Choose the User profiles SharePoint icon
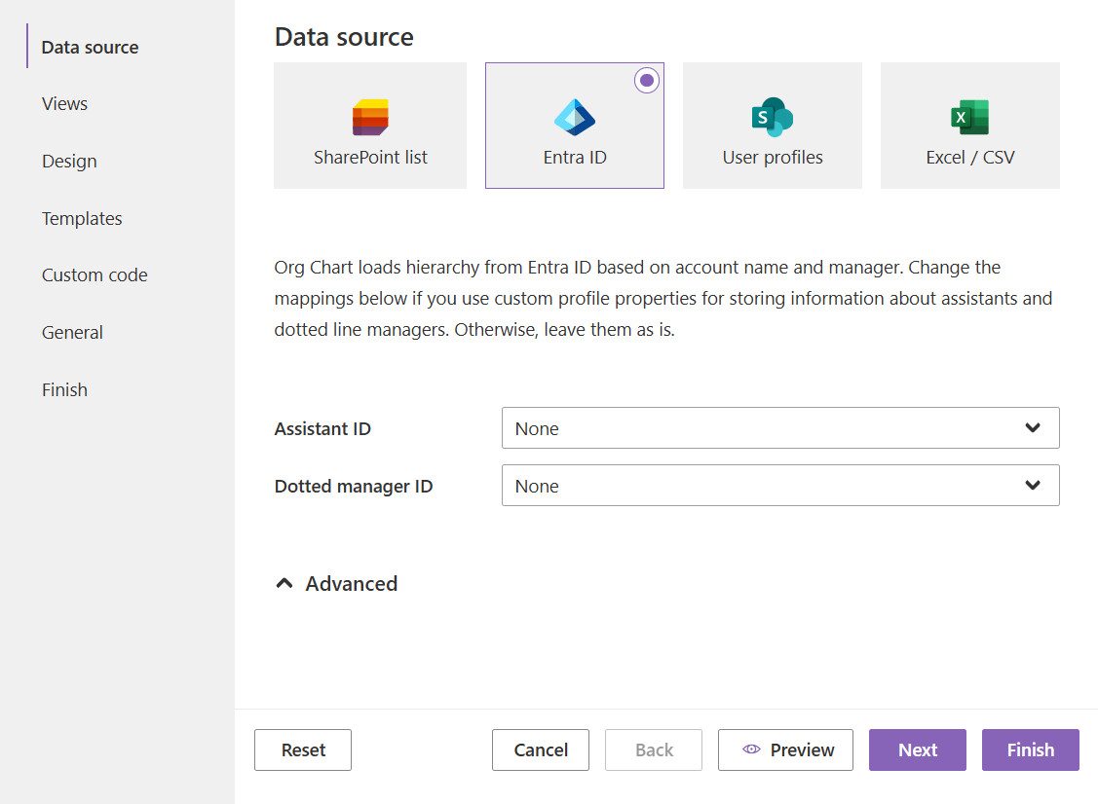 point(773,117)
